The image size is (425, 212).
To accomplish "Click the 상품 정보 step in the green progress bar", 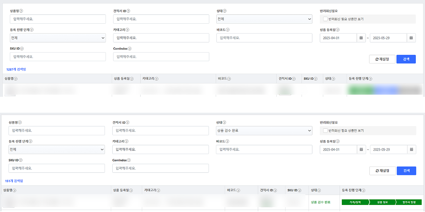I will (382, 202).
